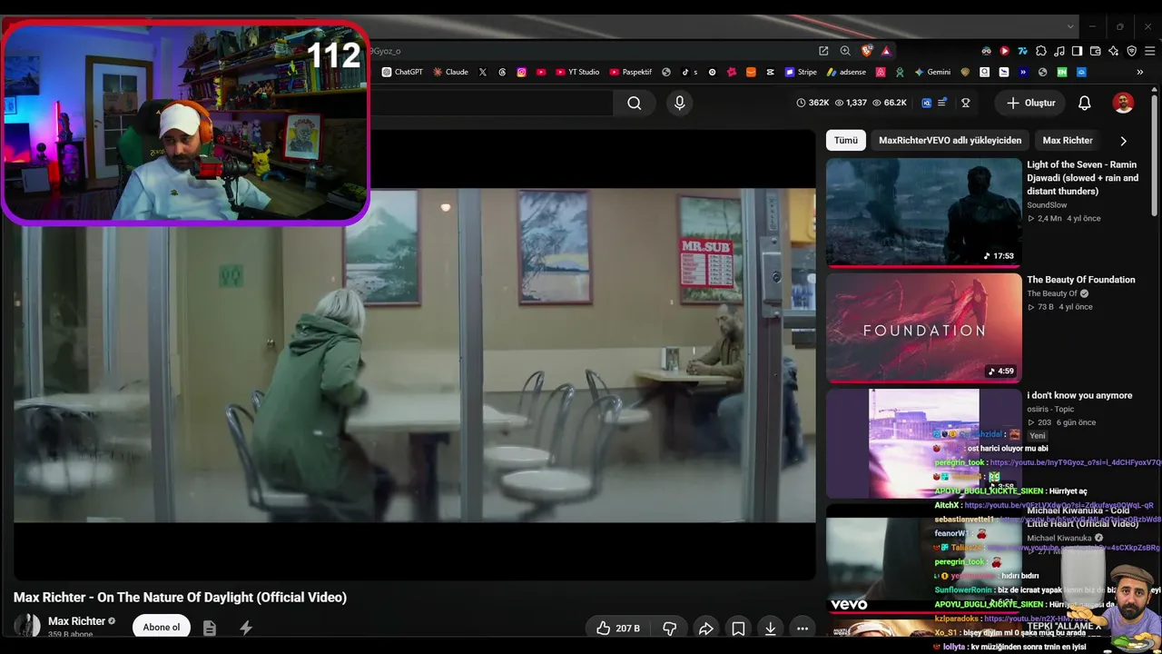The height and width of the screenshot is (654, 1162).
Task: Select the MaxRichterVEVO adlı yükleyiciden chip
Action: [950, 141]
